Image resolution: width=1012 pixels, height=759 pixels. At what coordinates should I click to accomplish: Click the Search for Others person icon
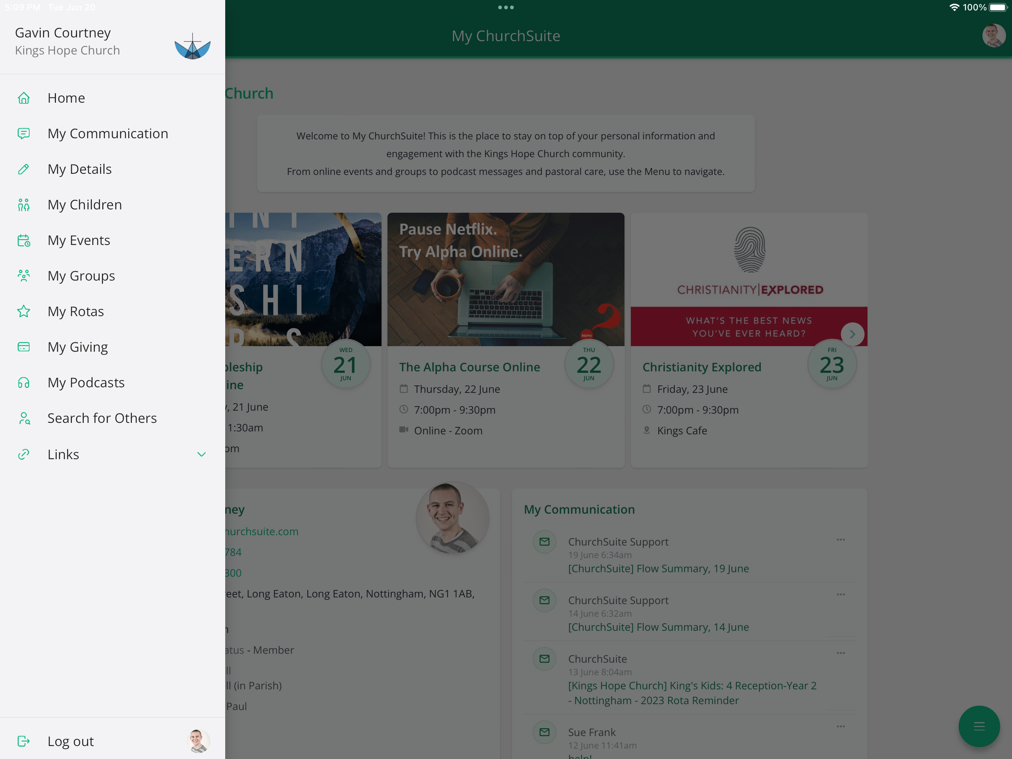(x=24, y=418)
